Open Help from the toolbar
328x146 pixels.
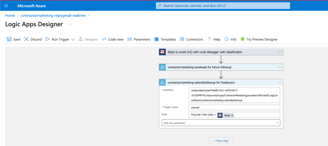coord(214,39)
